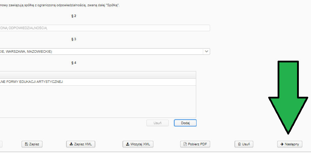
Task: Click Dodaj to add an activity
Action: (x=185, y=123)
